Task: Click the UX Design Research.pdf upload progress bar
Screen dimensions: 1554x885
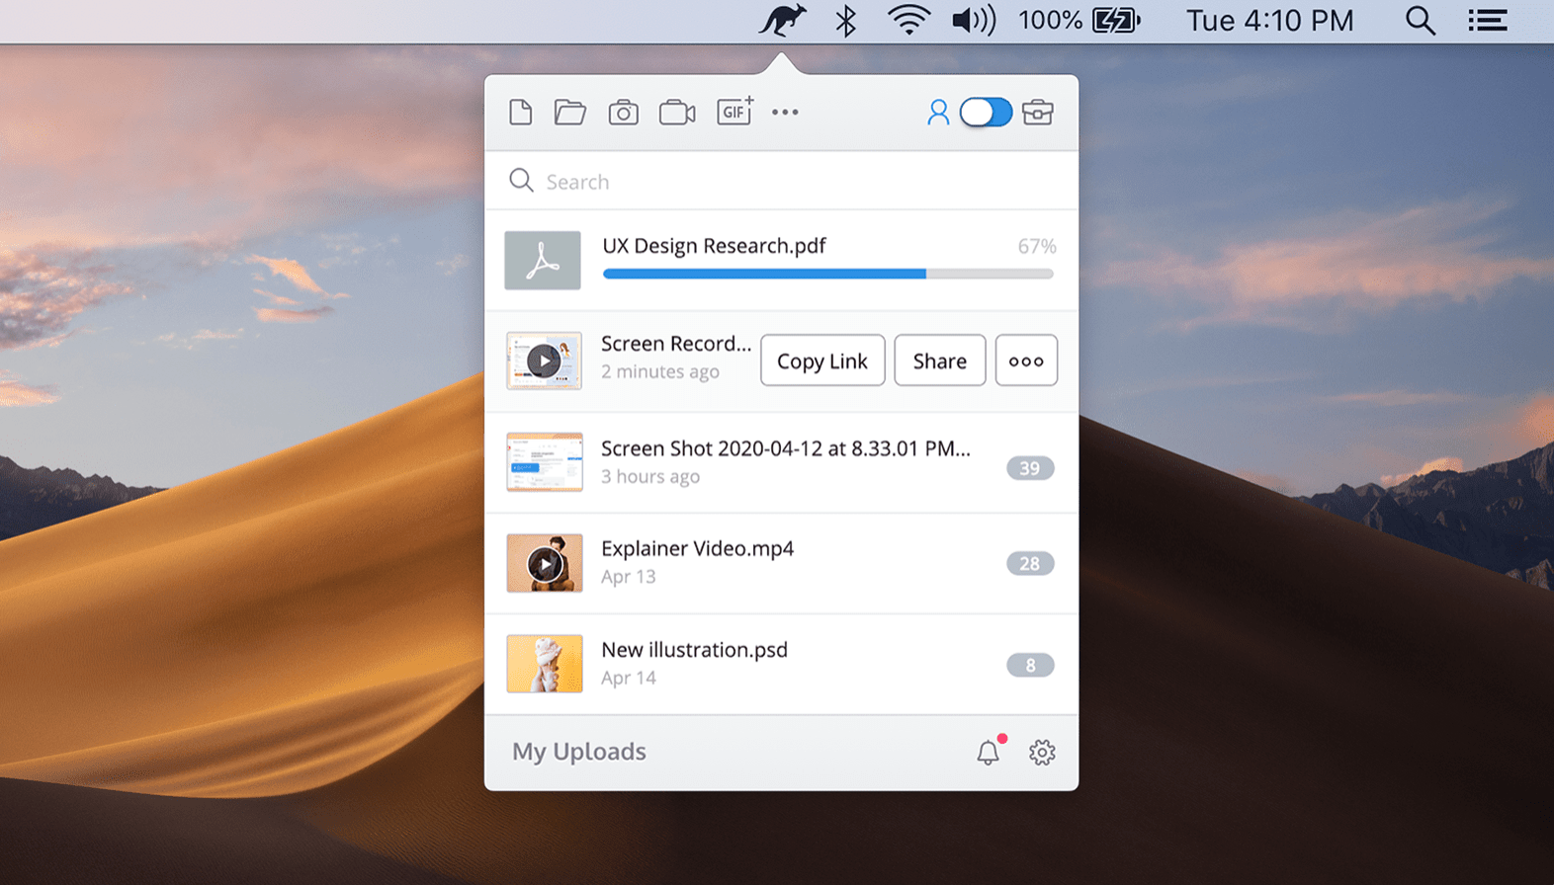Action: [827, 274]
